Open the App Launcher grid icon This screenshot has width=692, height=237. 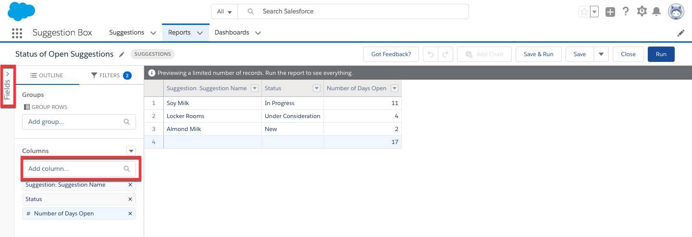tap(17, 33)
